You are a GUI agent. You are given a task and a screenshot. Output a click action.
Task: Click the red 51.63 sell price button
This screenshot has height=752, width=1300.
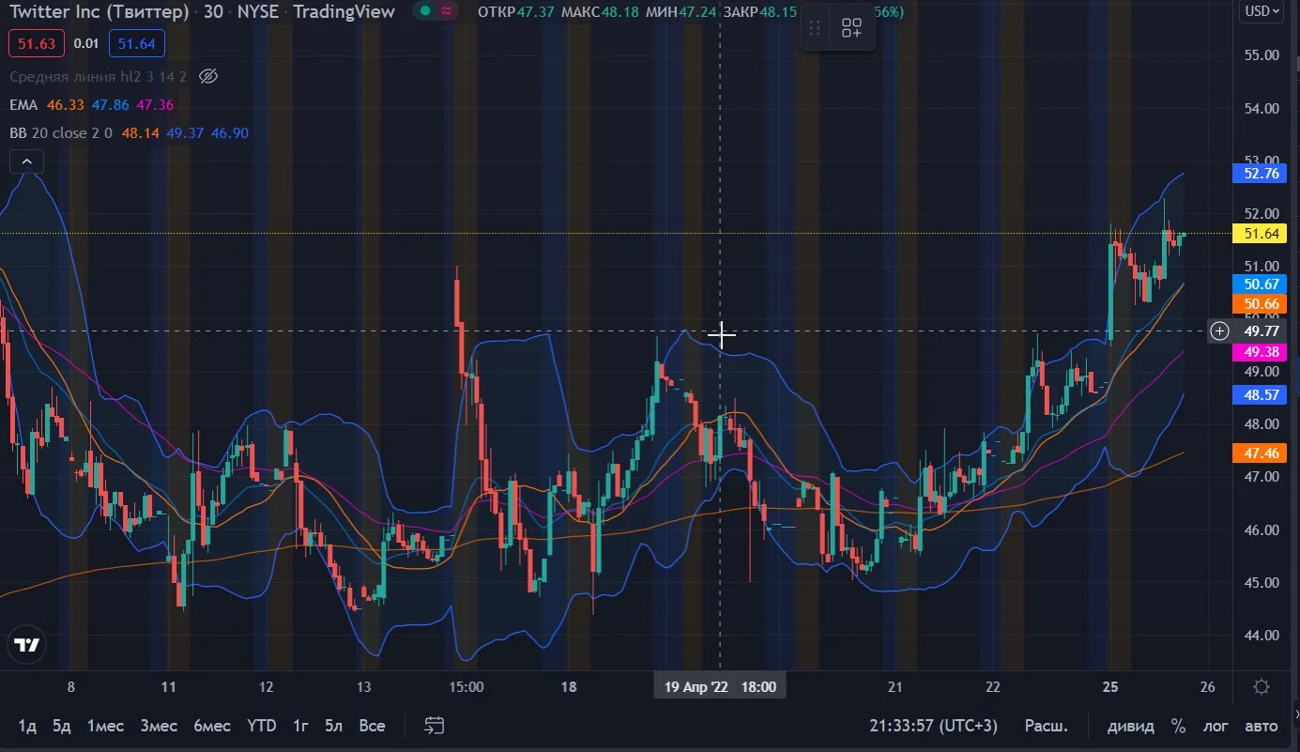(x=37, y=43)
